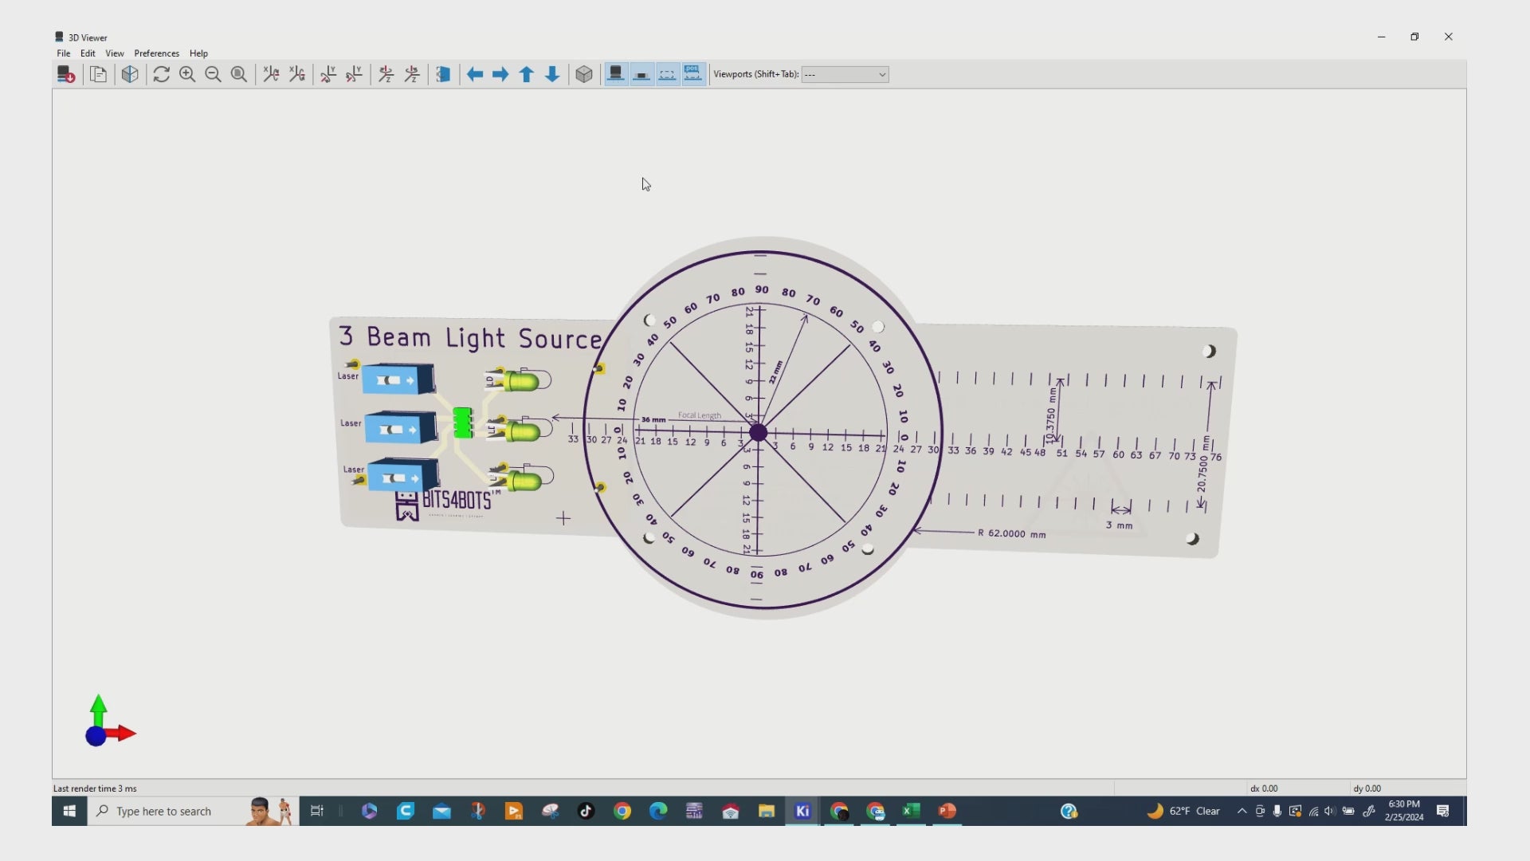
Task: Toggle virtual component models display
Action: click(x=667, y=74)
